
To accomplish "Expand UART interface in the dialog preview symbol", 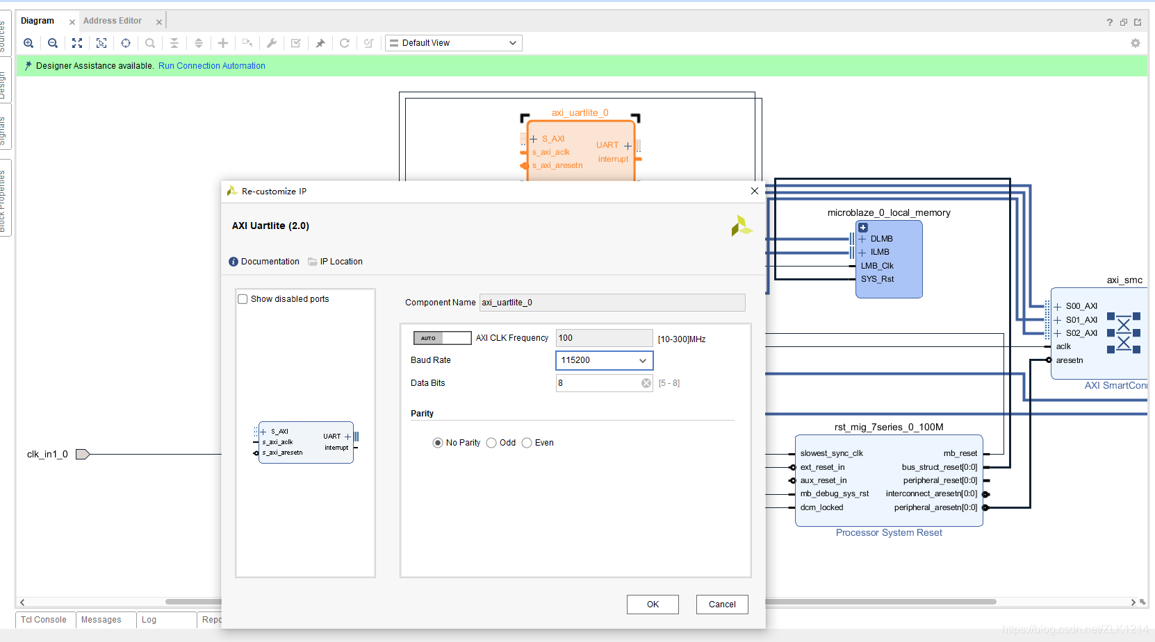I will 347,437.
